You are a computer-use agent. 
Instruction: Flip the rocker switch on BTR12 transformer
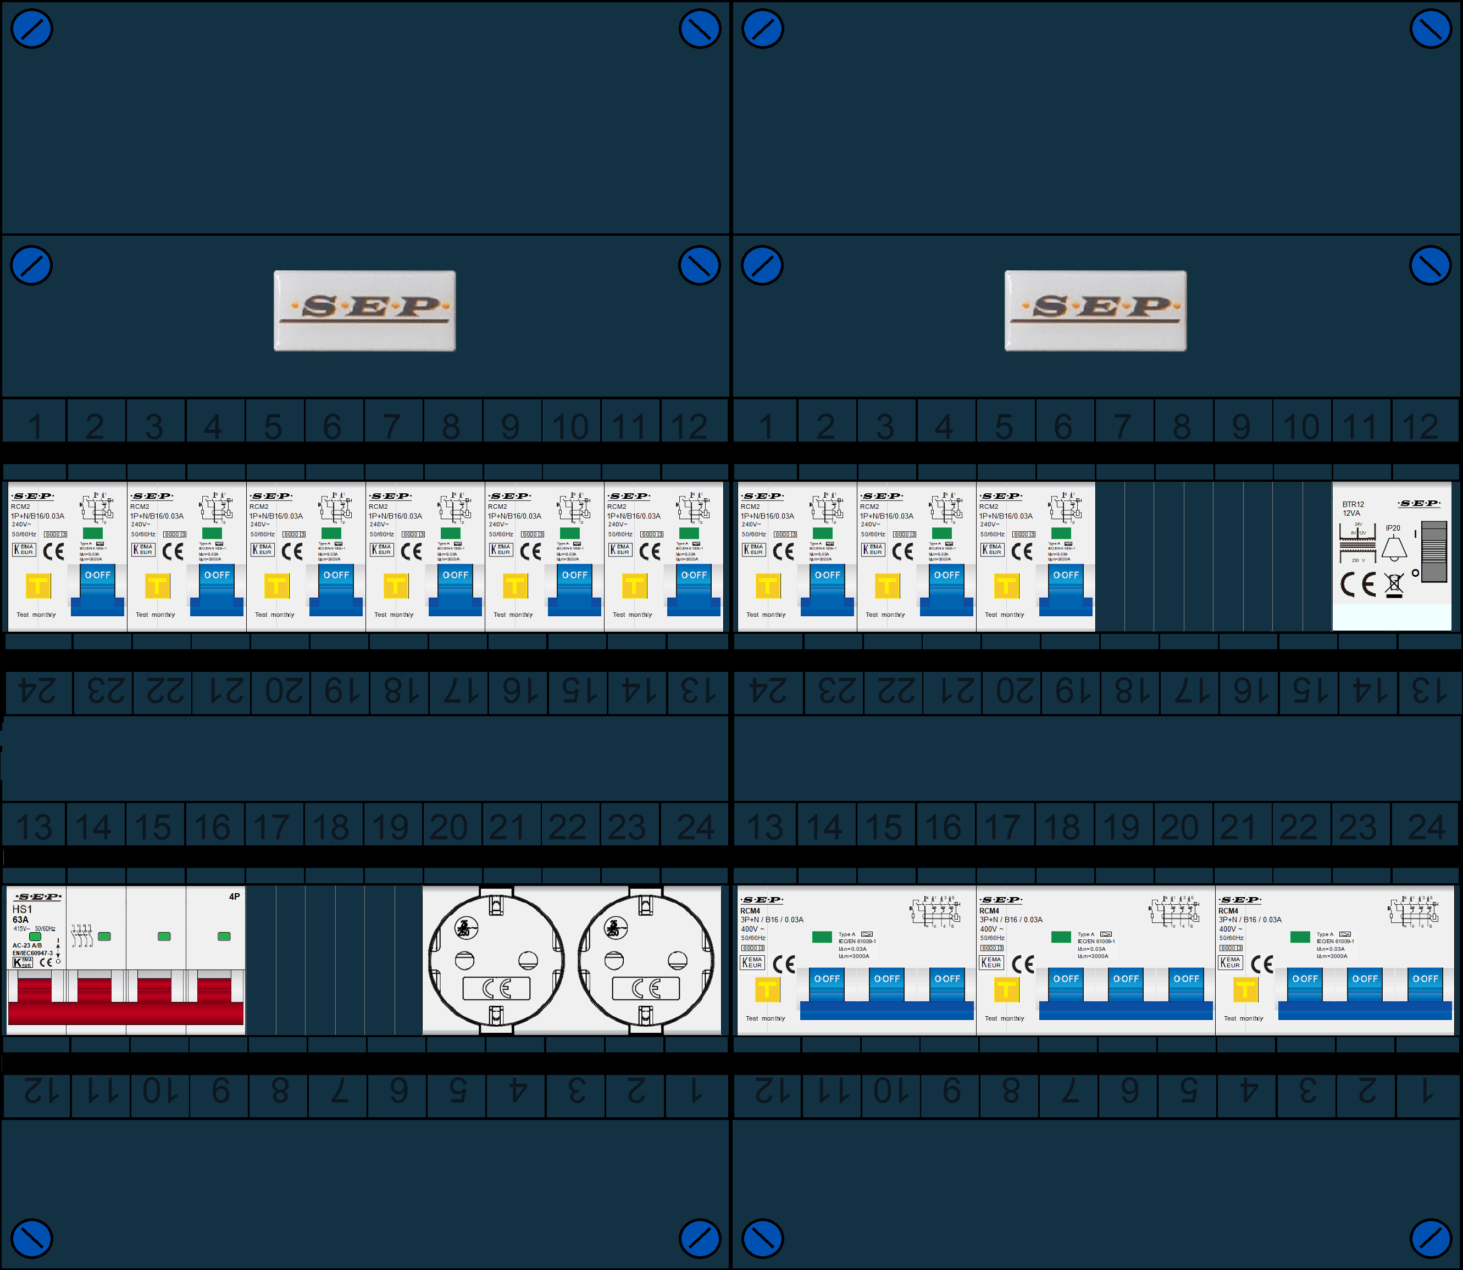[x=1434, y=552]
